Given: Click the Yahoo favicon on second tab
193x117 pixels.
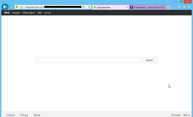Looking at the screenshot, I should (131, 7).
